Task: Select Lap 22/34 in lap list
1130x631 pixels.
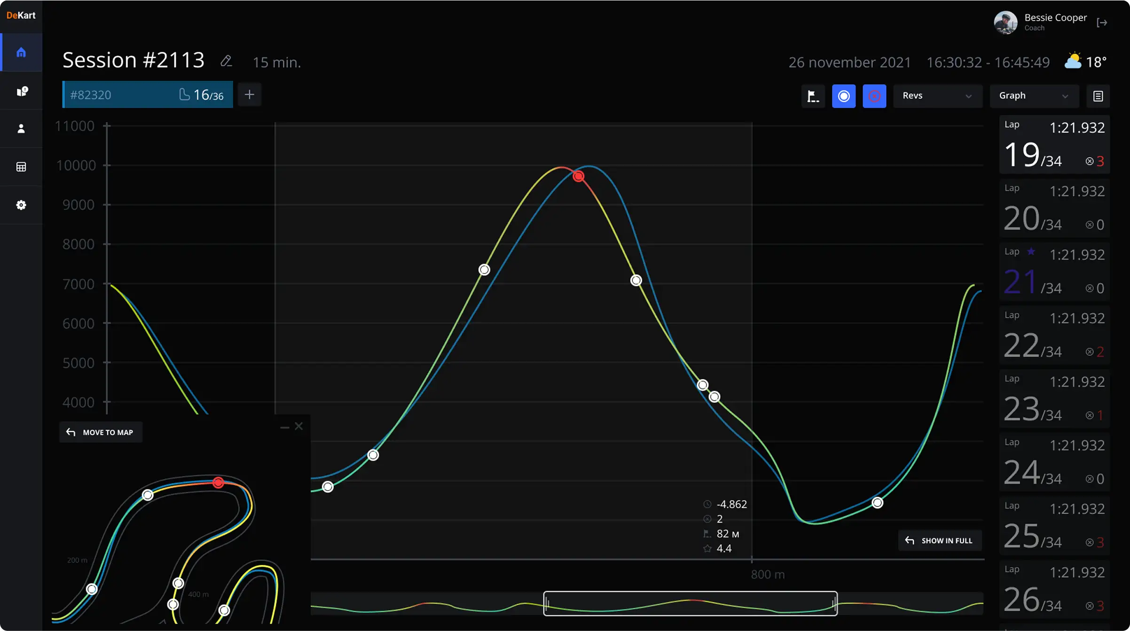Action: pos(1054,335)
